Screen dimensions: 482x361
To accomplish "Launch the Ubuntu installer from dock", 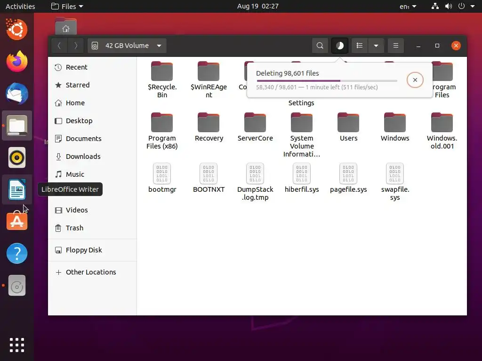I will click(x=17, y=30).
